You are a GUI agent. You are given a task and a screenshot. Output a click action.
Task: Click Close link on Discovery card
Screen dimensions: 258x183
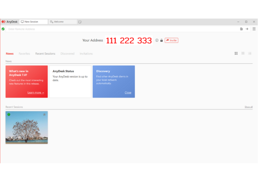(x=128, y=92)
